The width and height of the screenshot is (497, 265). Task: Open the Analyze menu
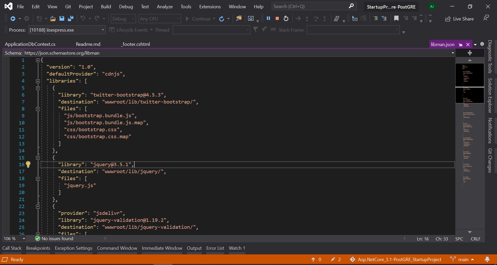165,6
